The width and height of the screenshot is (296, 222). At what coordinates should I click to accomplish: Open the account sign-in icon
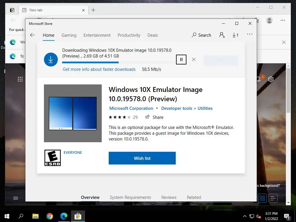(x=222, y=35)
